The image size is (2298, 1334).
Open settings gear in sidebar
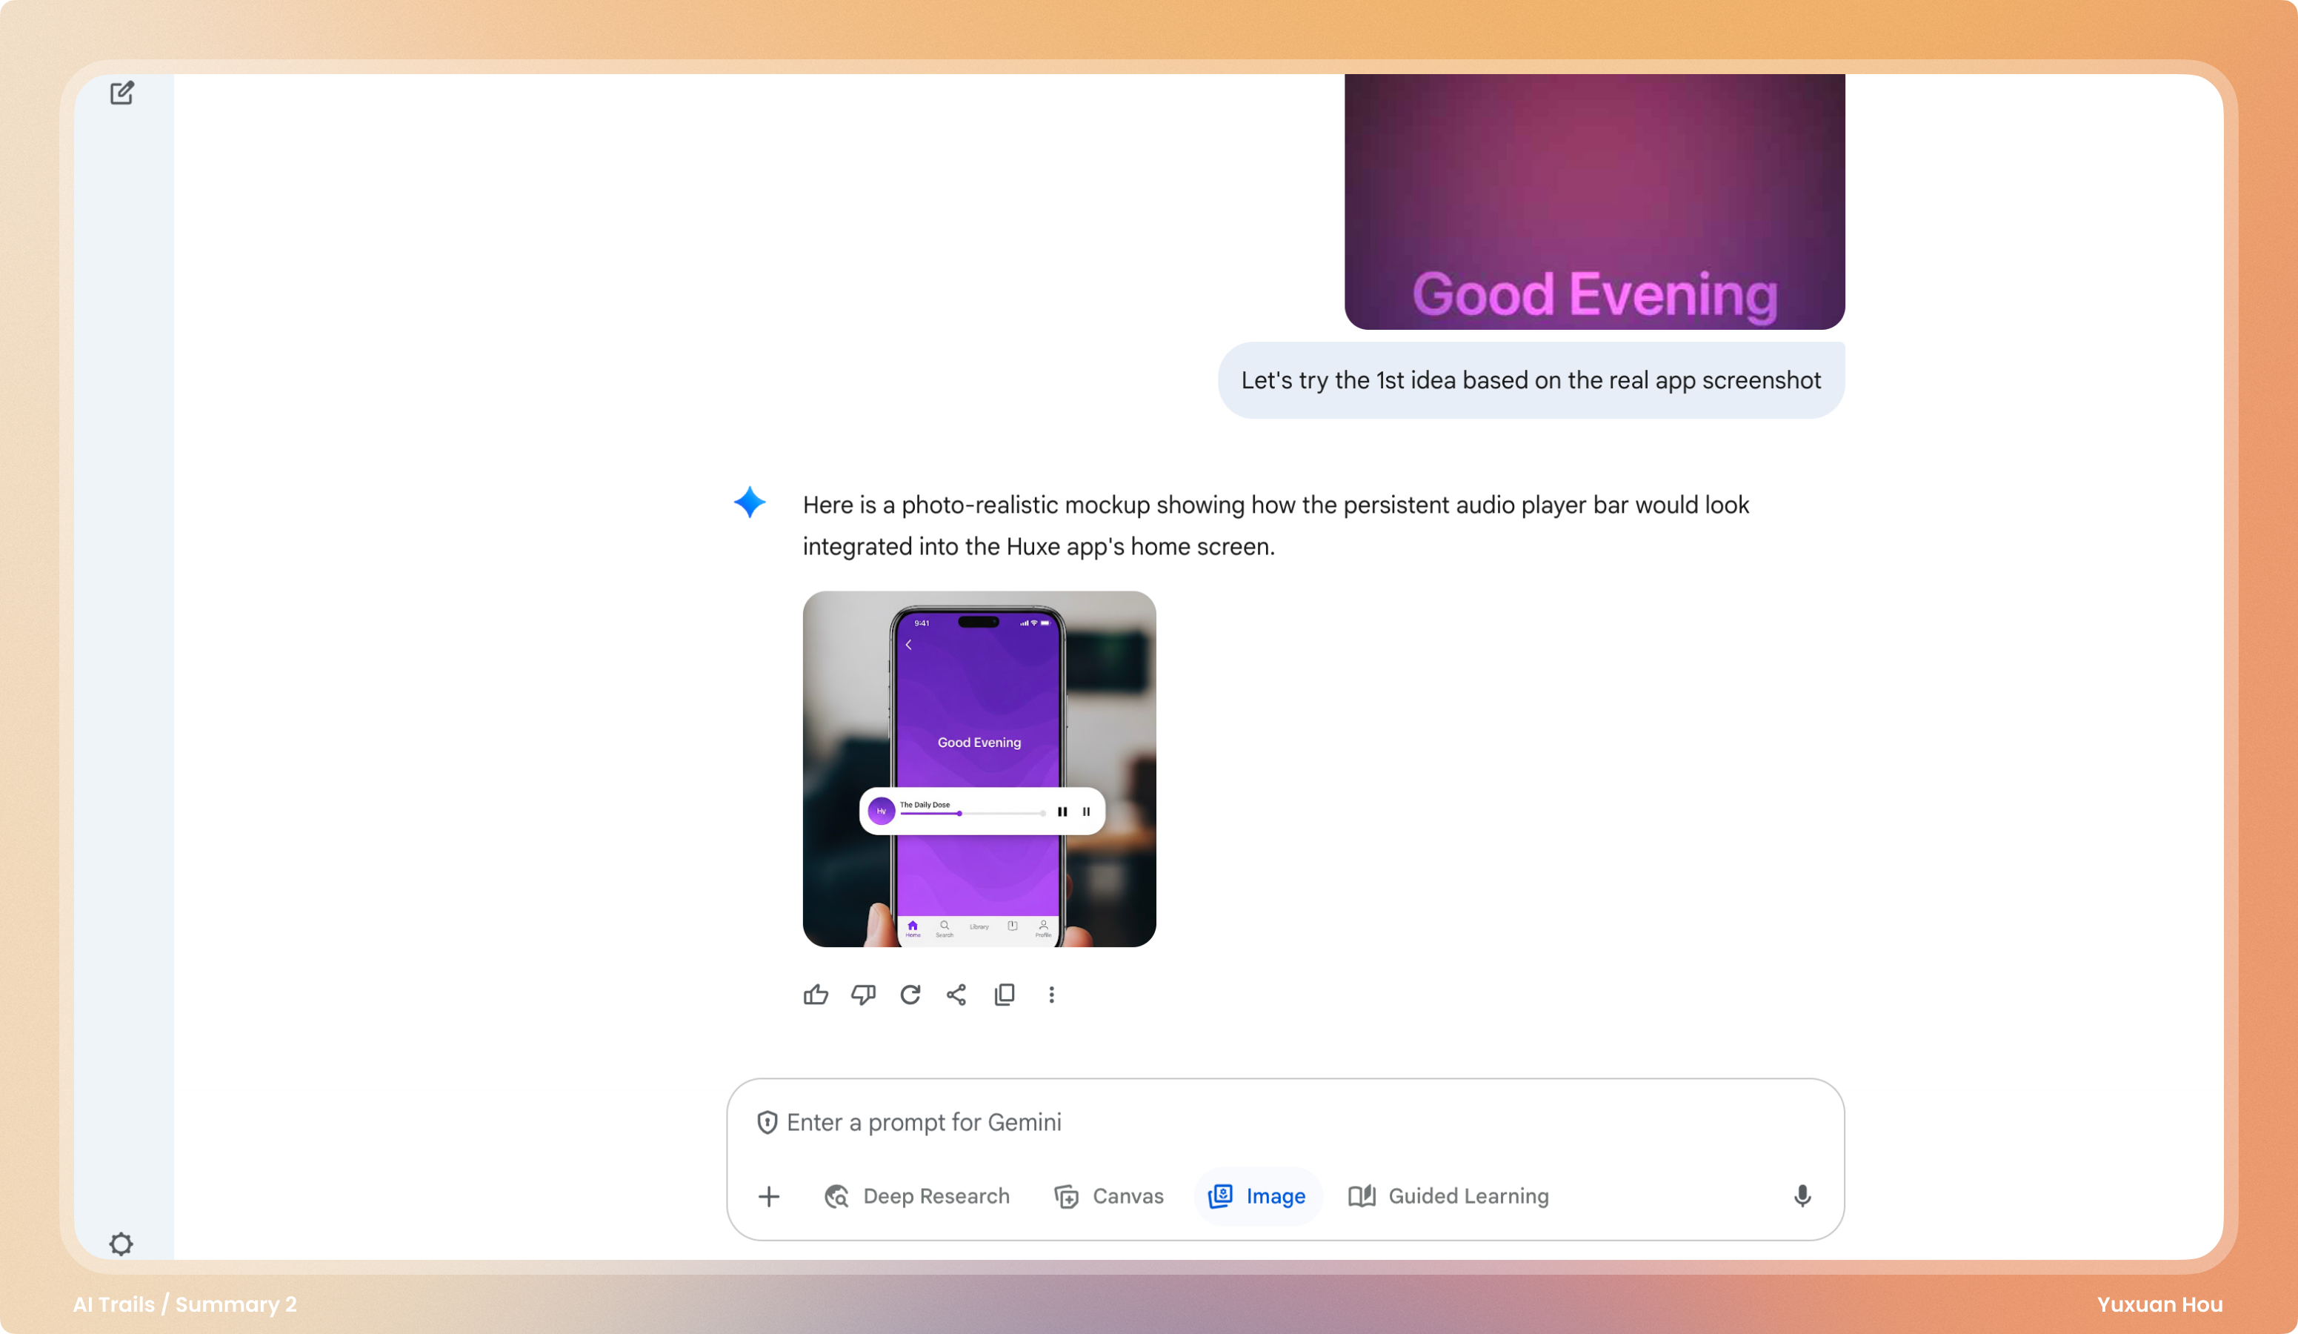(x=121, y=1244)
